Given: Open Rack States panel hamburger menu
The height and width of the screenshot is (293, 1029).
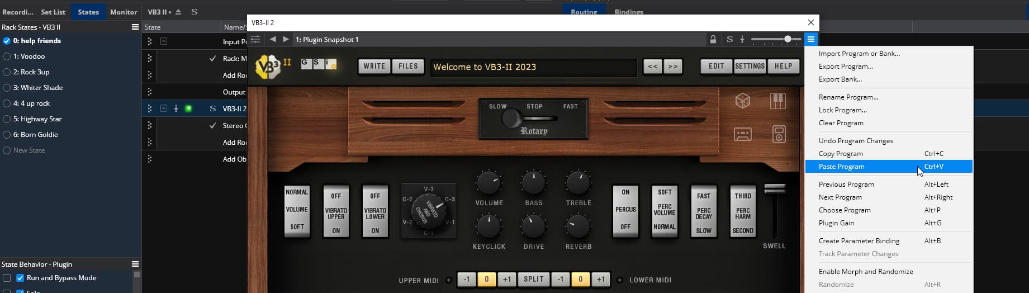Looking at the screenshot, I should tap(135, 27).
